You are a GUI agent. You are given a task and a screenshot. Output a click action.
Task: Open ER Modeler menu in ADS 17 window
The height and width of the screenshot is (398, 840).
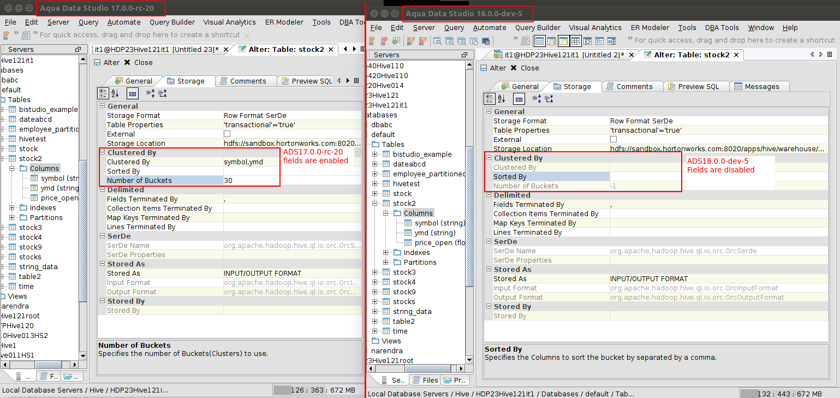pos(284,22)
